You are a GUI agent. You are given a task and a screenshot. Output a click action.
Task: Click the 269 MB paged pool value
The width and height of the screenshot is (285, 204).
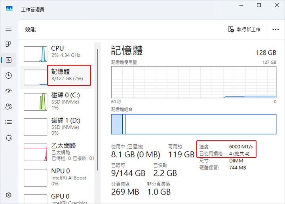point(125,192)
